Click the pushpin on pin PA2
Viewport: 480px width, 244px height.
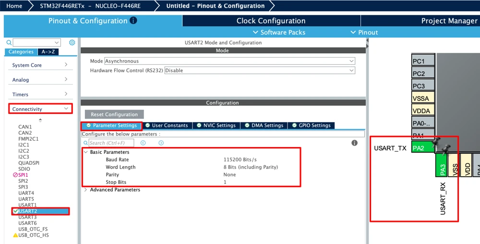click(436, 141)
